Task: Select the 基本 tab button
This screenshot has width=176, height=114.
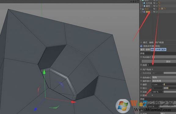Action: point(143,50)
